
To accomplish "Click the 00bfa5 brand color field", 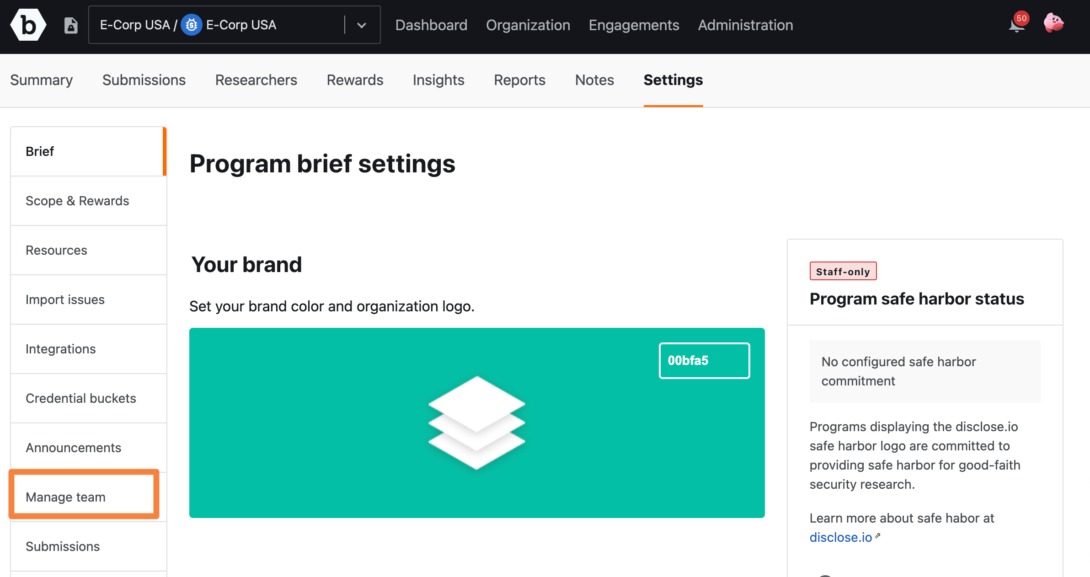I will (x=704, y=361).
